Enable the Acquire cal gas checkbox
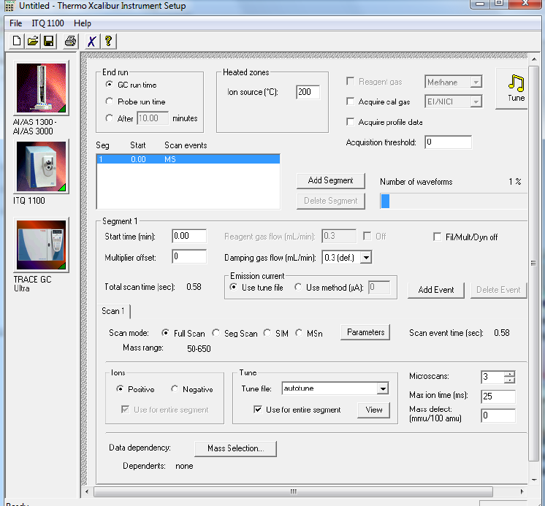Image resolution: width=545 pixels, height=506 pixels. pos(351,101)
